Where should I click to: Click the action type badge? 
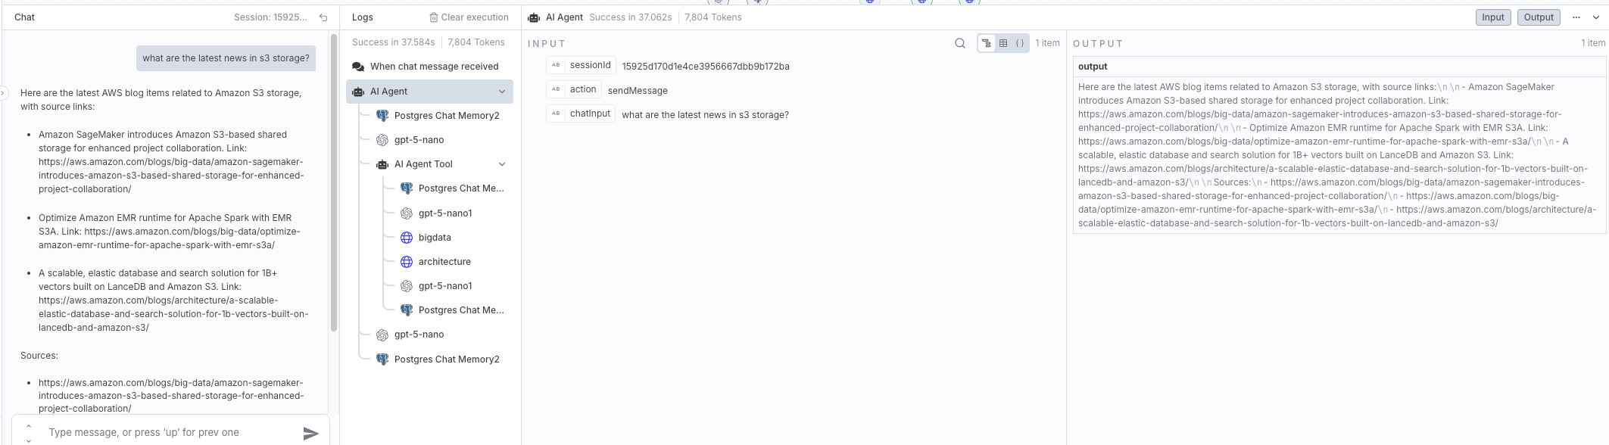[556, 90]
